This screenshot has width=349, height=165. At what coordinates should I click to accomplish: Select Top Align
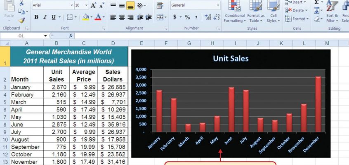point(113,5)
